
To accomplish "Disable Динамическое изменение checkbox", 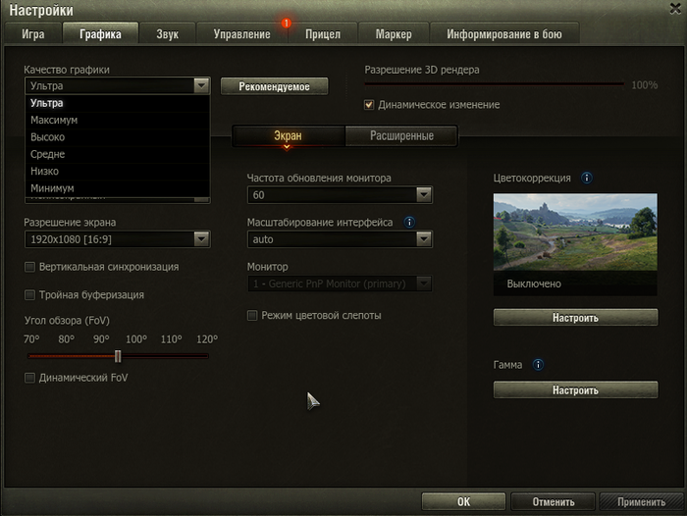I will click(x=369, y=105).
